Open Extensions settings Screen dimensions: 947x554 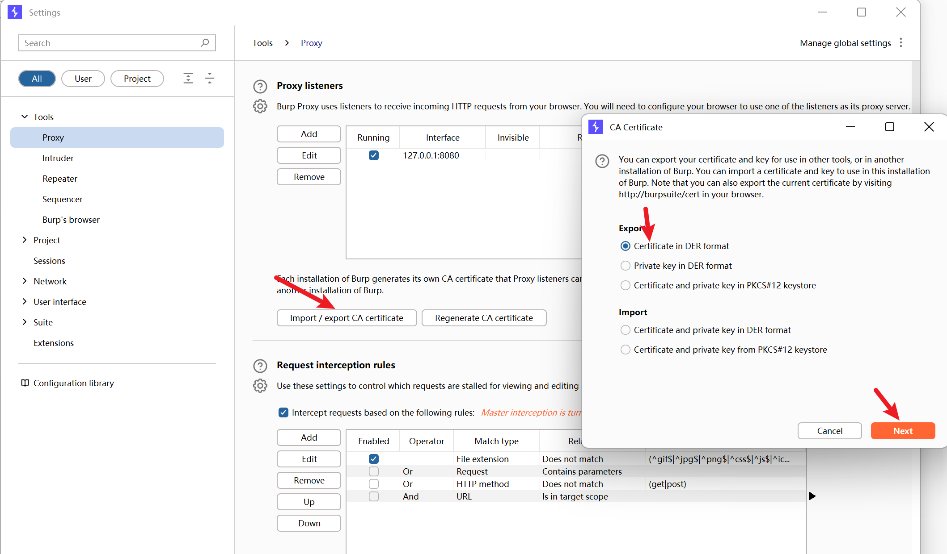coord(54,343)
